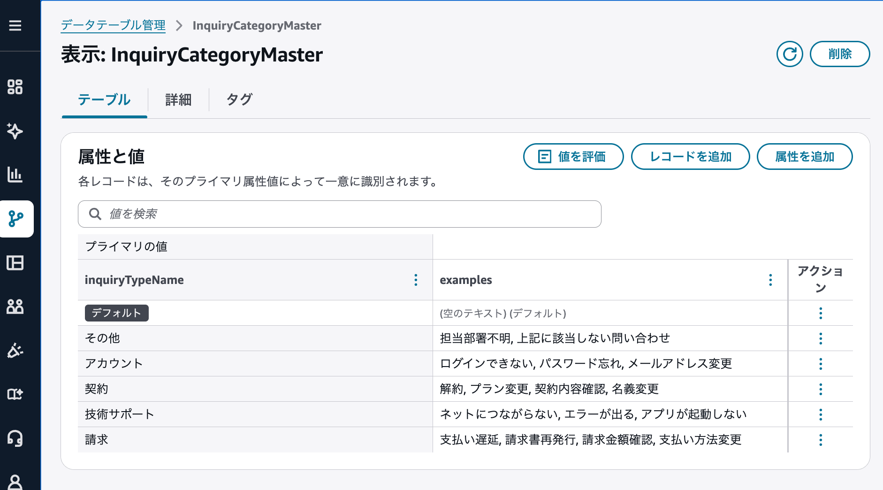The image size is (883, 490).
Task: Open examples column options menu
Action: (x=770, y=280)
